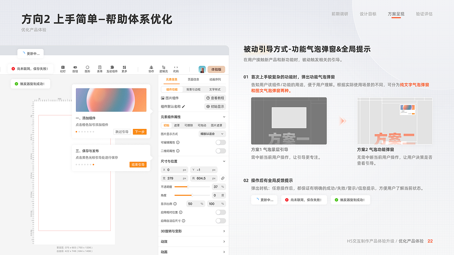Open the 逻辑流 (logic flow) panel
This screenshot has width=454, height=255.
coord(164,69)
